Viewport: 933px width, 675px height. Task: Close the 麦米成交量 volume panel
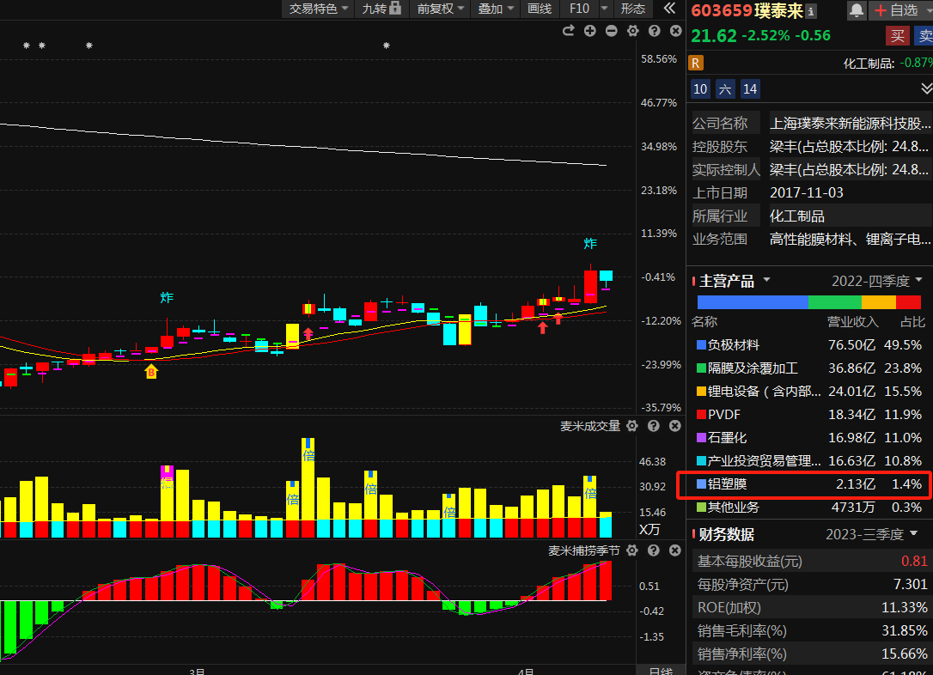674,426
